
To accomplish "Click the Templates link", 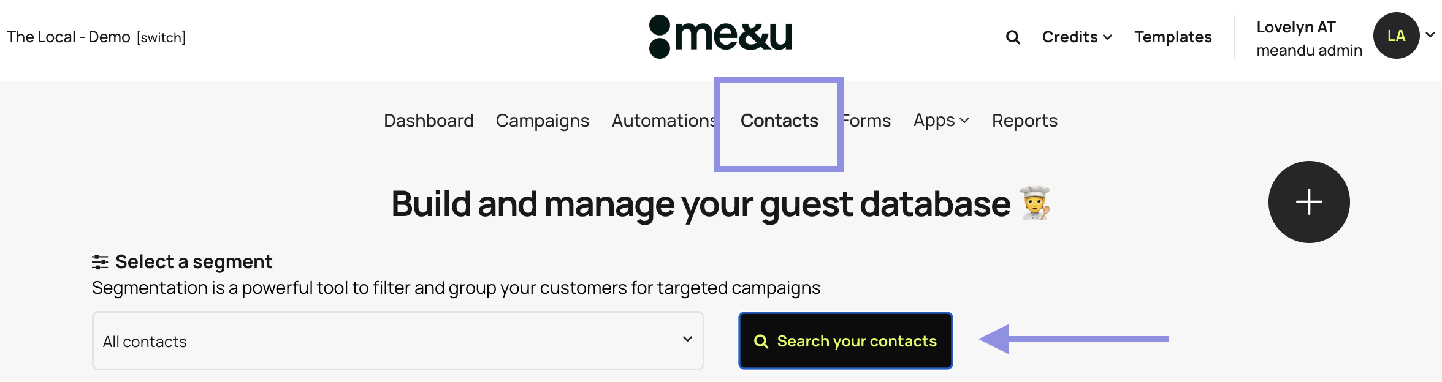I will tap(1172, 37).
